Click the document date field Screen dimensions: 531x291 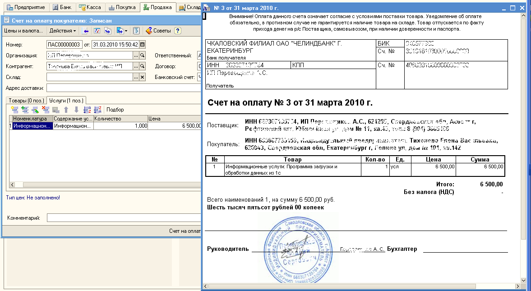point(115,45)
